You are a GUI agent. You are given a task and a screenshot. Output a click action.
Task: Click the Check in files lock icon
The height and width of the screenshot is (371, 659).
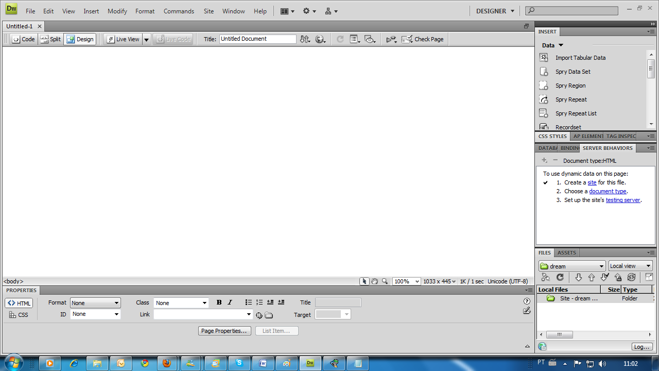[618, 277]
